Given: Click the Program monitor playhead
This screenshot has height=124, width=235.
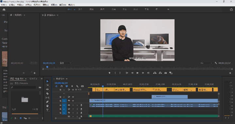Looking at the screenshot, I should point(47,67).
